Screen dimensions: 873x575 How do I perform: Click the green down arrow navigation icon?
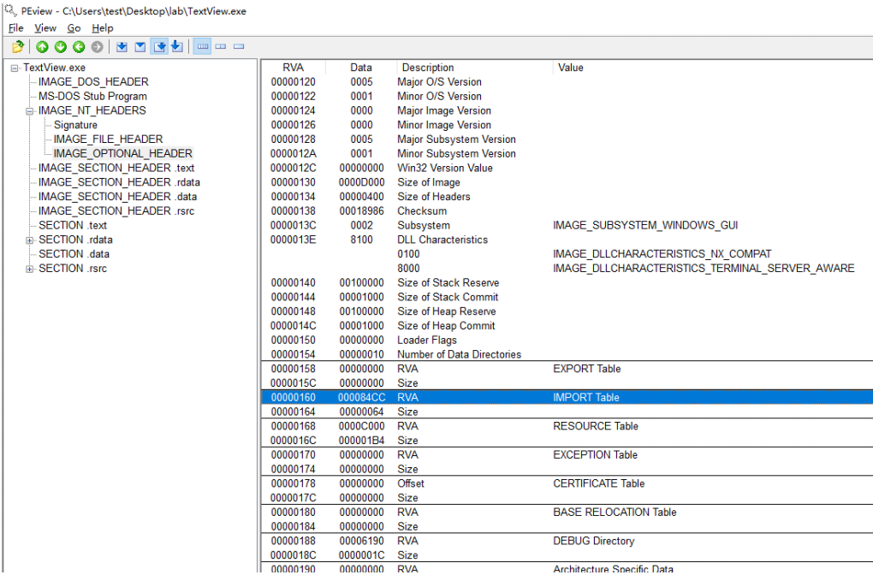[61, 47]
